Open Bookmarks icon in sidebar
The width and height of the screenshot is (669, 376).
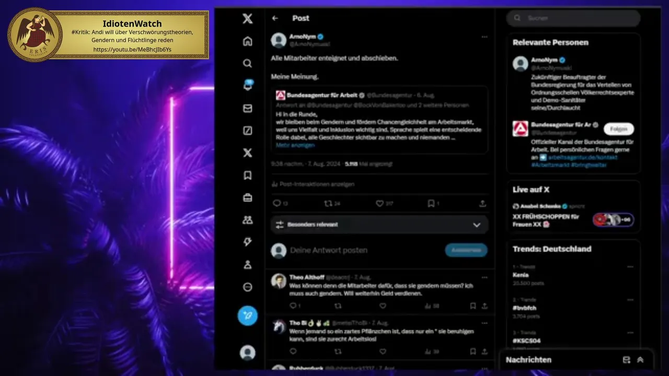tap(248, 175)
